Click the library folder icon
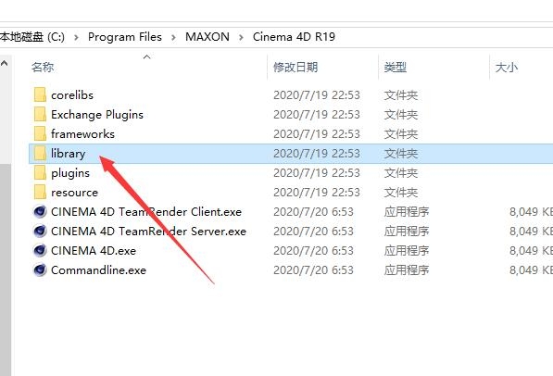 (40, 154)
